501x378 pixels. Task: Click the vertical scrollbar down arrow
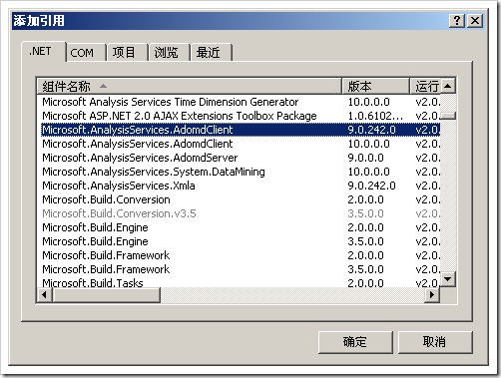coord(448,279)
